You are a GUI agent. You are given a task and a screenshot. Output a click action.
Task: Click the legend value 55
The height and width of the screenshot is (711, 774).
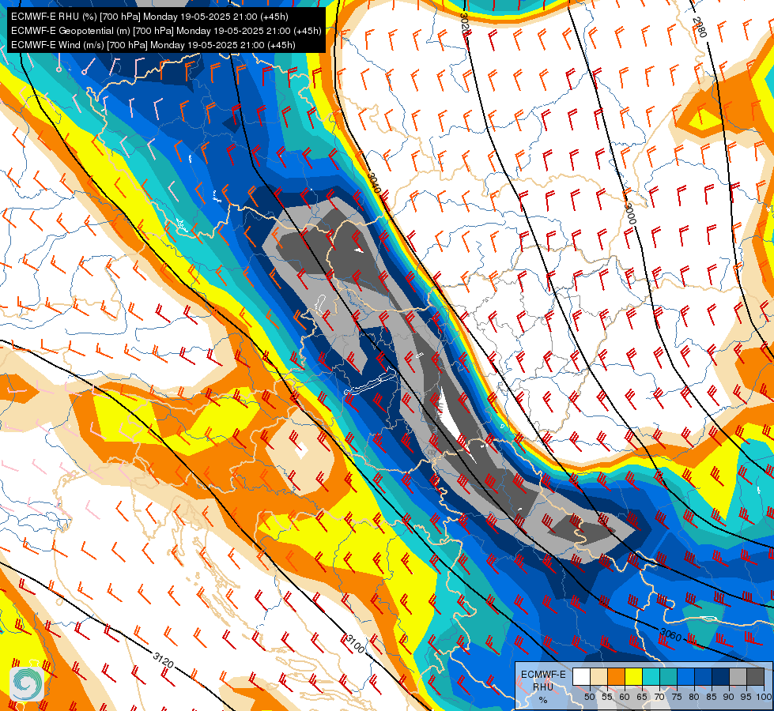point(607,697)
